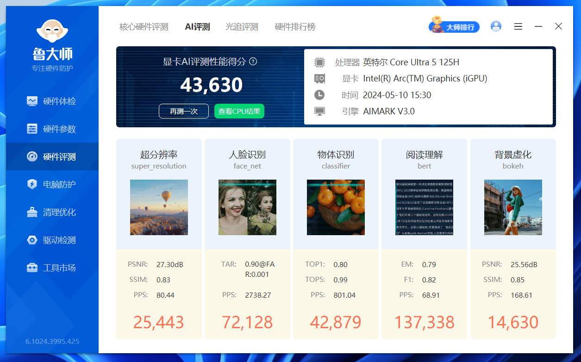Click the 阅读理解 text thumbnail
The height and width of the screenshot is (362, 581).
tap(424, 207)
